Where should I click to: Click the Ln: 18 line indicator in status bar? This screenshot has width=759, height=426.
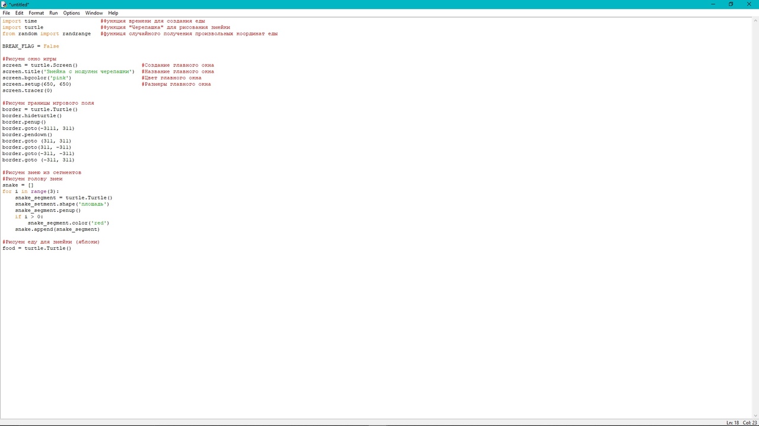click(x=732, y=422)
